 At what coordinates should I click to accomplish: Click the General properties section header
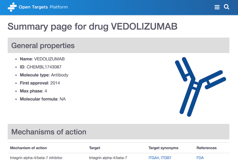point(118,45)
